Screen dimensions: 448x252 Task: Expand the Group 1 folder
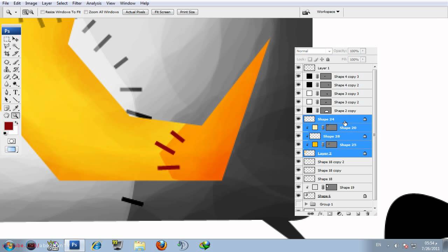(306, 204)
